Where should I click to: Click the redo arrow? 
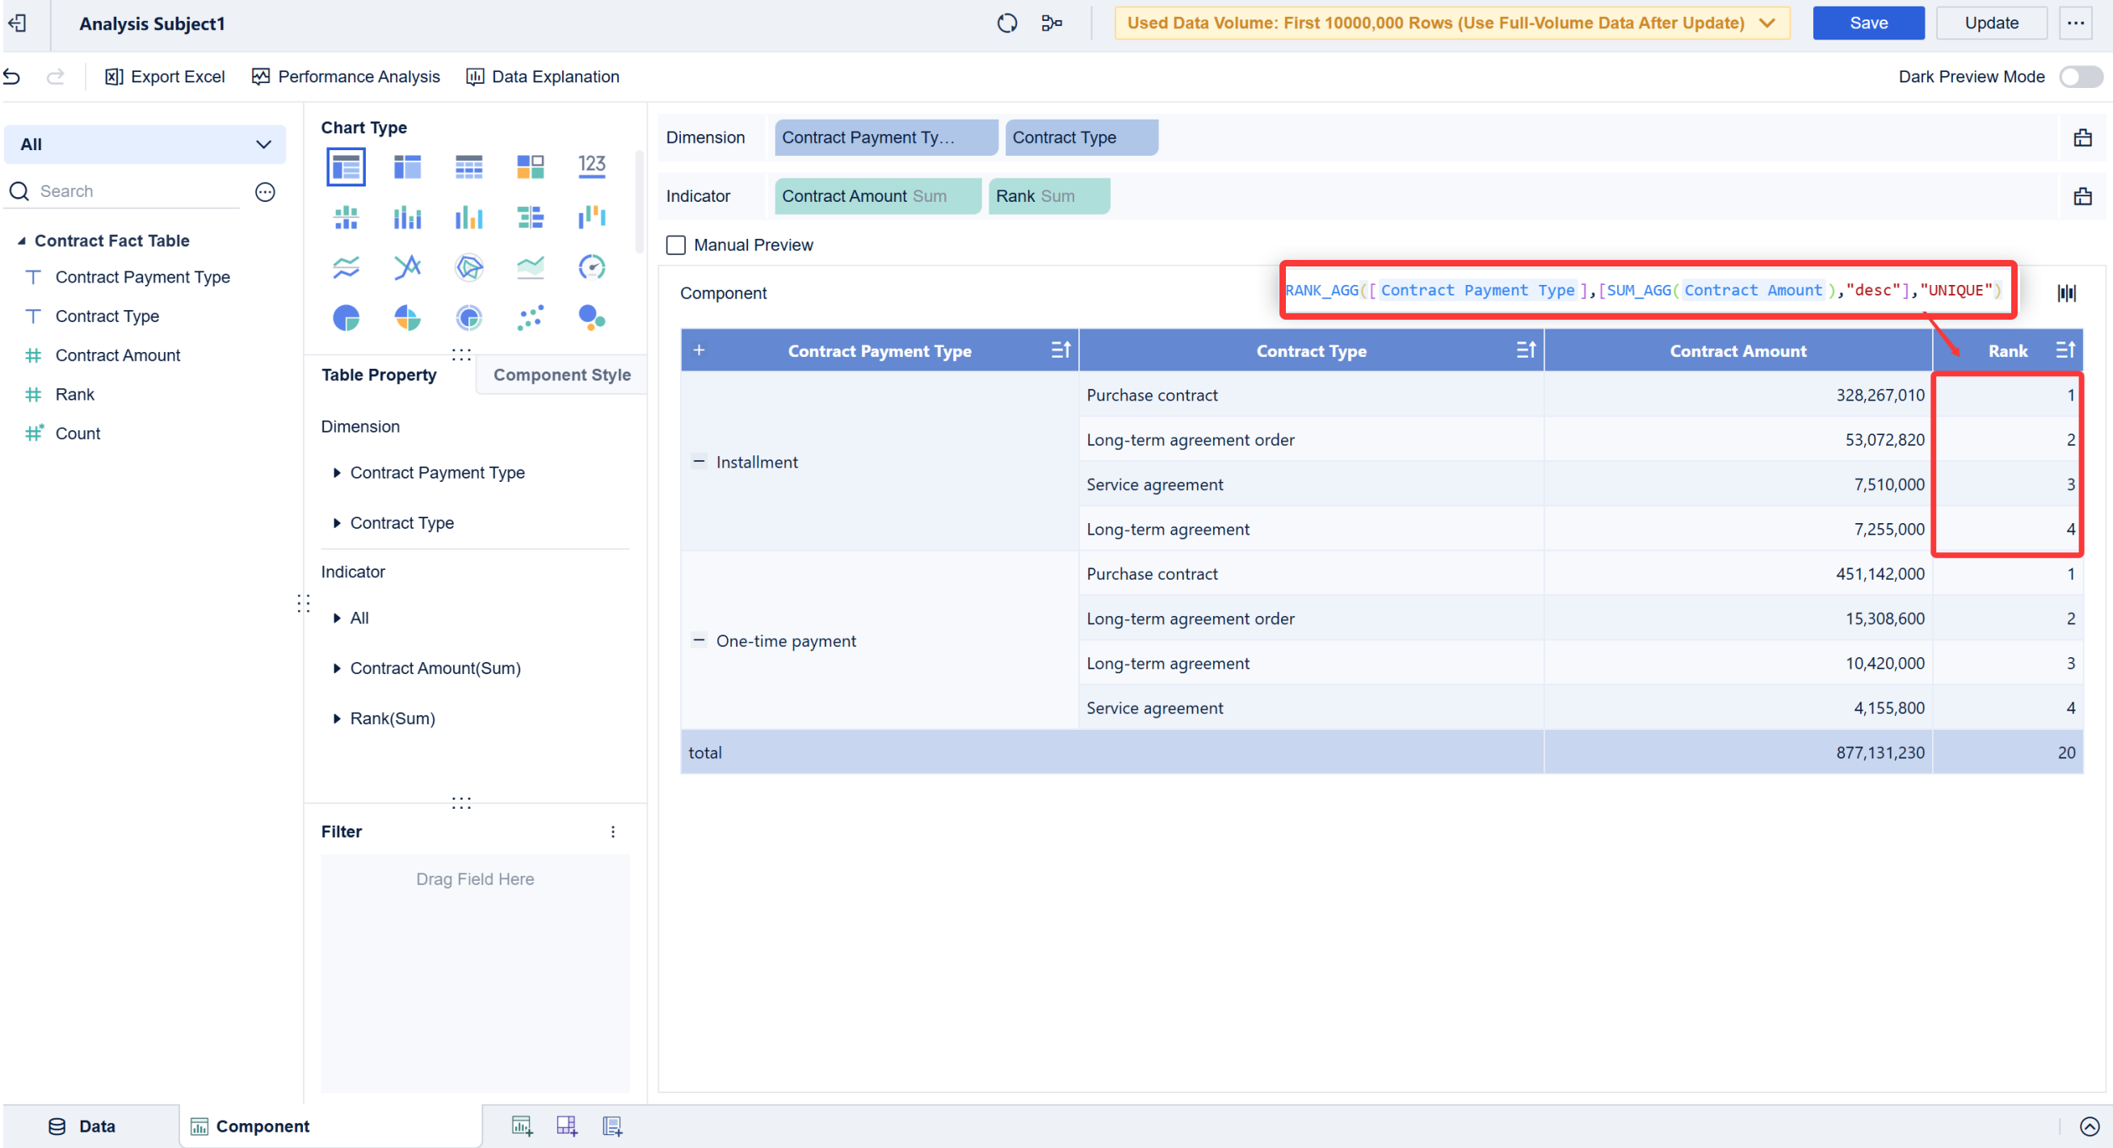click(55, 77)
